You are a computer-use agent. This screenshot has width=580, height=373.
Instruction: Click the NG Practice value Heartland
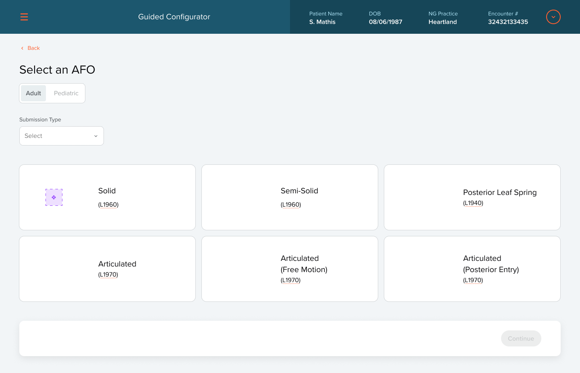(443, 22)
